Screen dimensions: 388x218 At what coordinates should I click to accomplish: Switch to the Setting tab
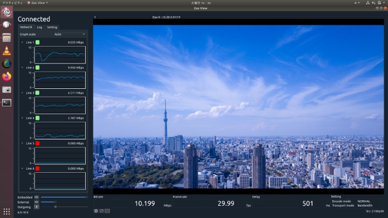point(52,27)
